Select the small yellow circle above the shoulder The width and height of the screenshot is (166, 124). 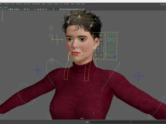(52, 60)
